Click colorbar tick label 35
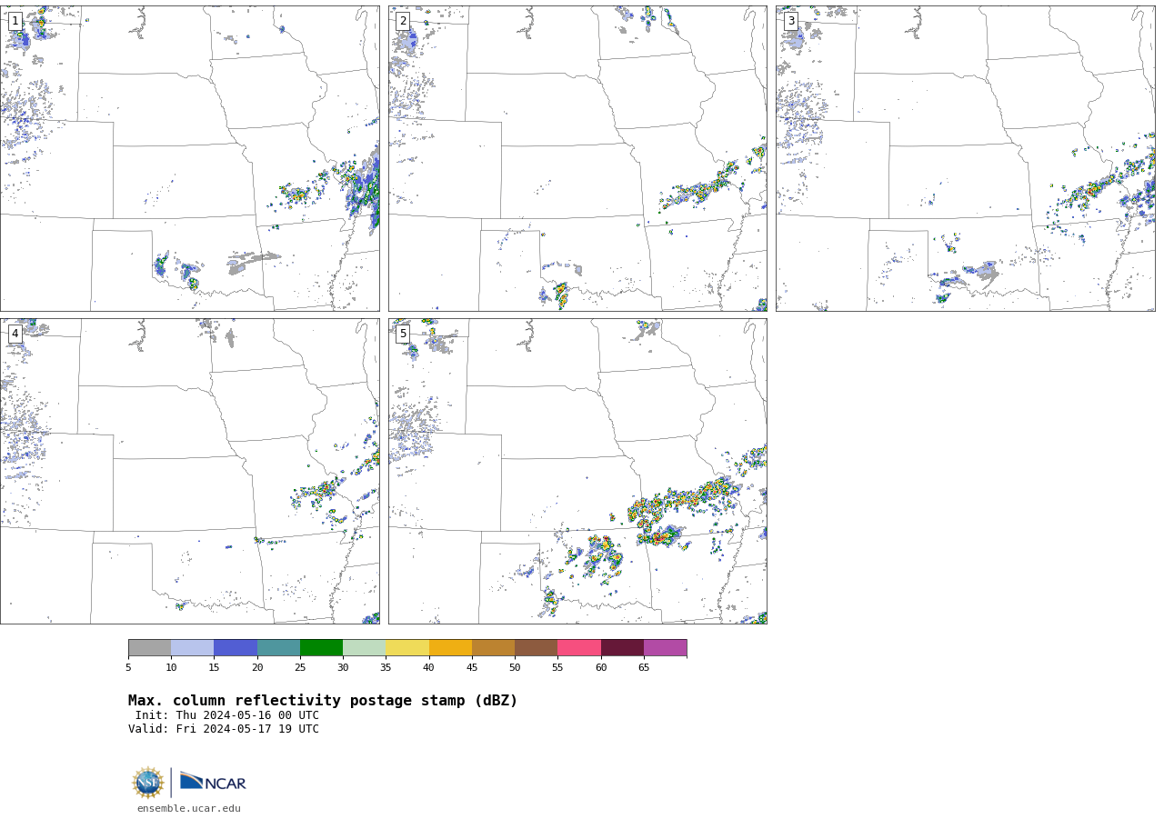Screen dimensions: 1164x819 coord(386,668)
